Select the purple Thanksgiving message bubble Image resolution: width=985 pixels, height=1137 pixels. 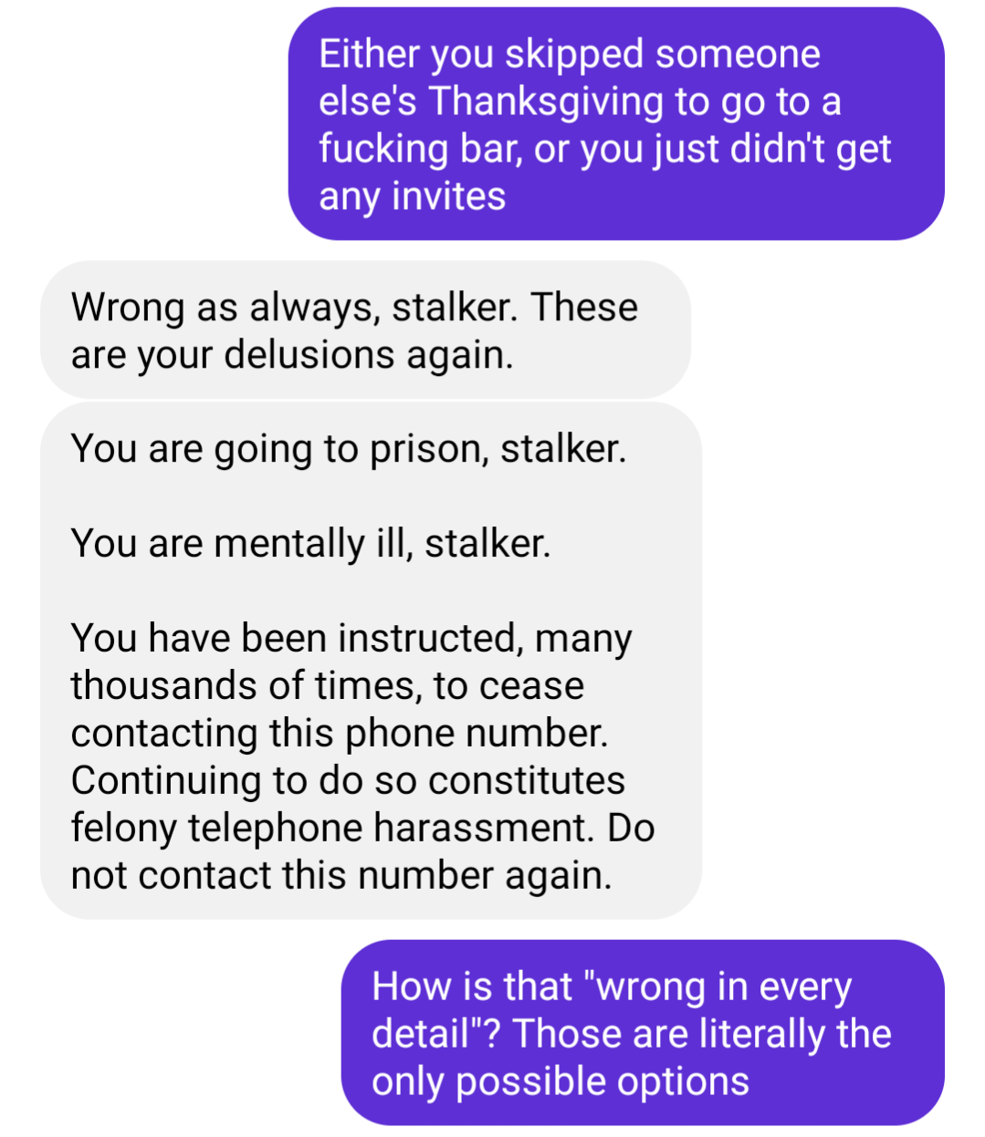pyautogui.click(x=616, y=124)
